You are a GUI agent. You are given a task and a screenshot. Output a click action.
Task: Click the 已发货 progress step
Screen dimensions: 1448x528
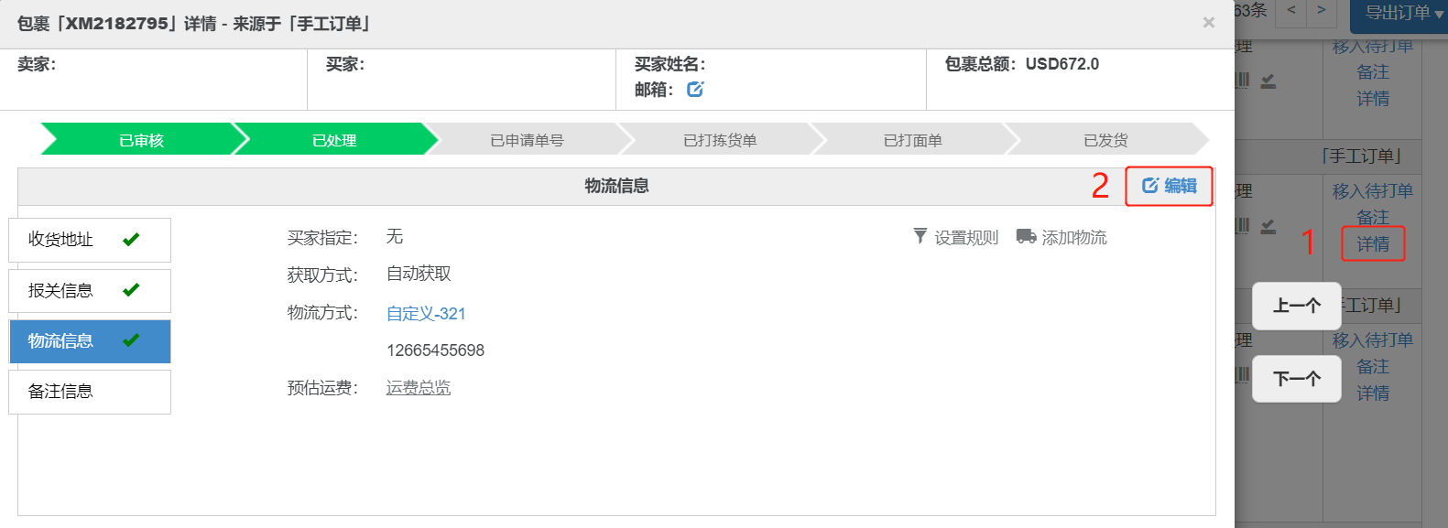(x=1105, y=140)
